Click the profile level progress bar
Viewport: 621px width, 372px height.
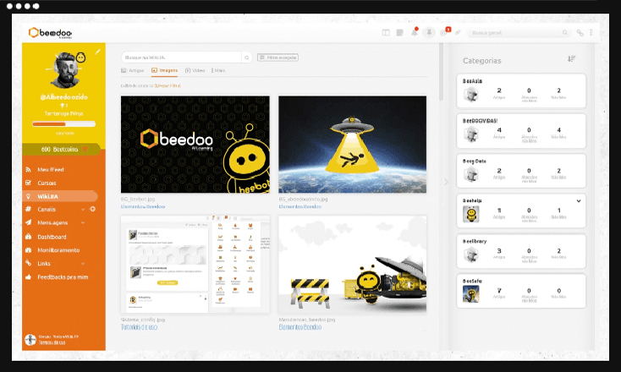point(63,124)
